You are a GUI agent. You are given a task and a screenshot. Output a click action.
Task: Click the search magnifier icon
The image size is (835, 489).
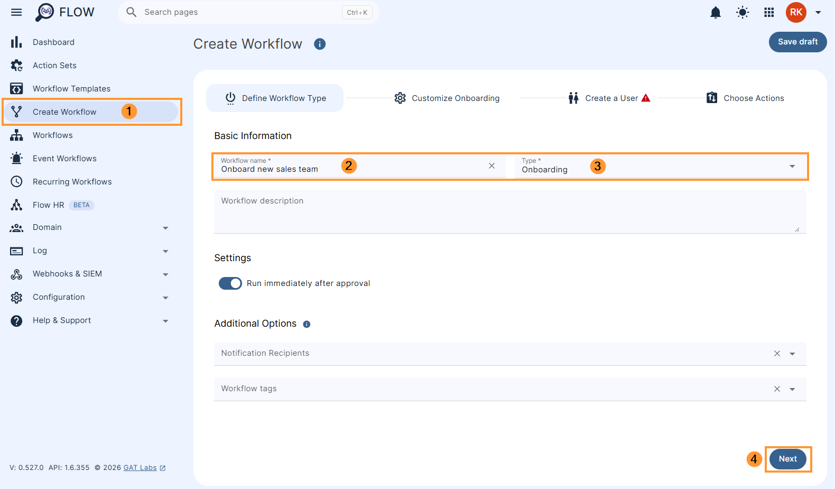131,12
